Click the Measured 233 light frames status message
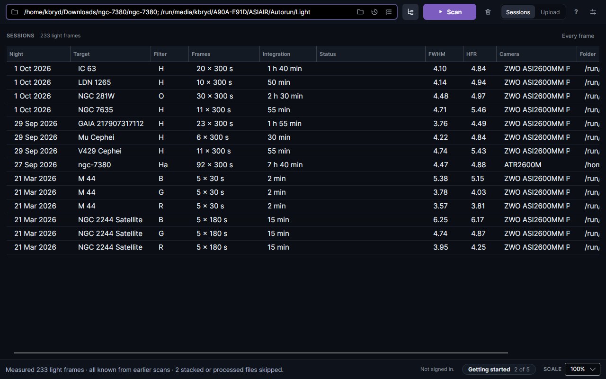 [x=144, y=370]
